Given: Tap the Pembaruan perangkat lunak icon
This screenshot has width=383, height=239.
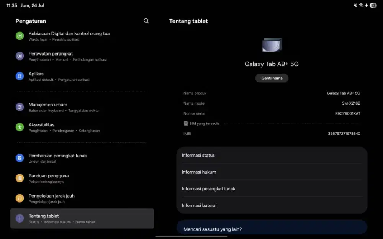Looking at the screenshot, I should [20, 158].
